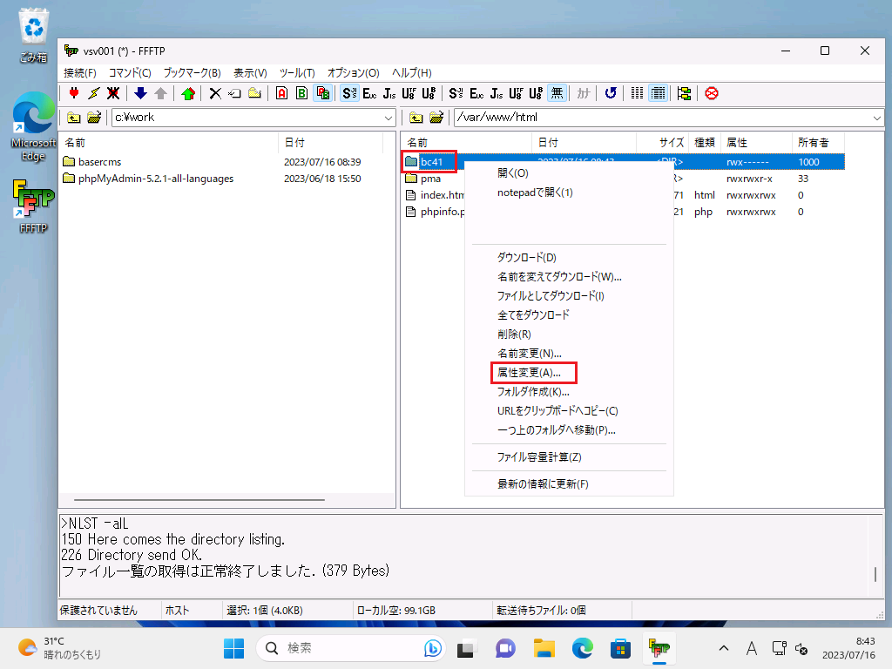Toggle the no kanji conversion (無) button
Screen dimensions: 892x669
click(x=557, y=93)
